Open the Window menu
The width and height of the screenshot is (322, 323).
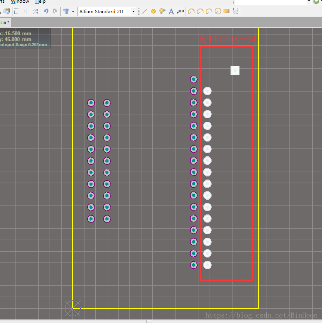20,2
